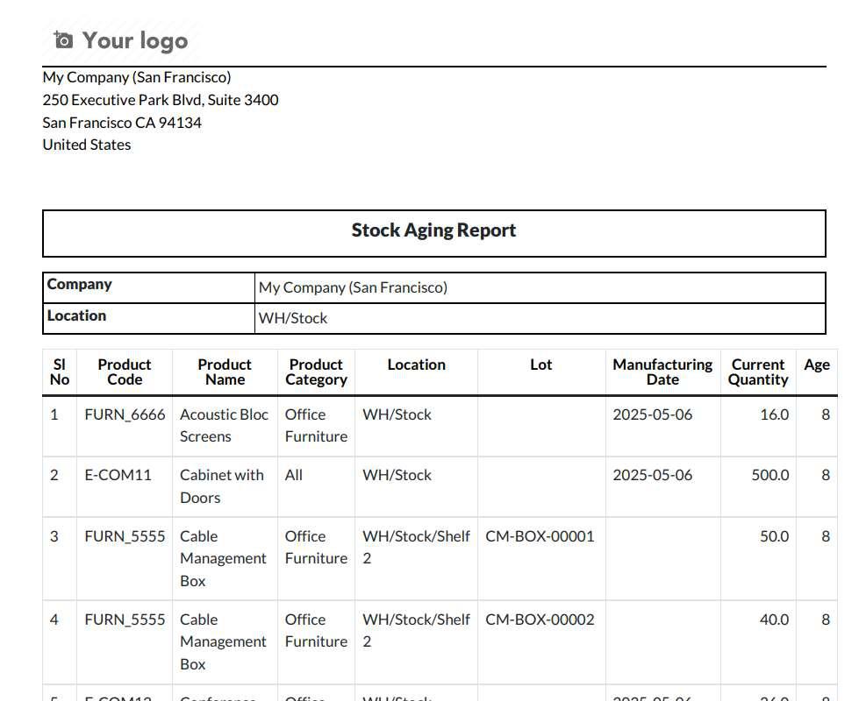Screen dimensions: 866x701
Task: Click the Age column header
Action: point(816,365)
